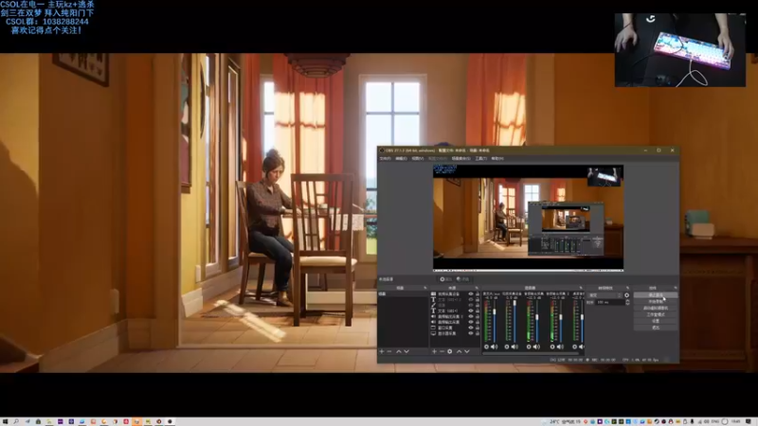
Task: Open the Desktop Audio mixer channel gear menu
Action: pos(575,346)
